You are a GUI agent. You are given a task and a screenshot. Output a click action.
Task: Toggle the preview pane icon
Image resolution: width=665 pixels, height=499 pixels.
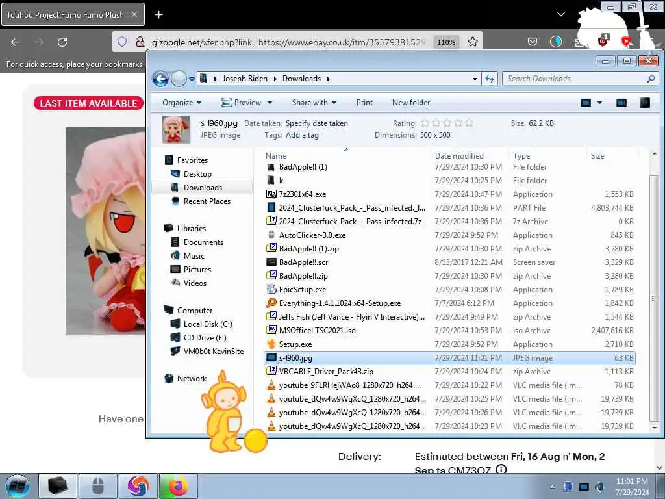621,103
